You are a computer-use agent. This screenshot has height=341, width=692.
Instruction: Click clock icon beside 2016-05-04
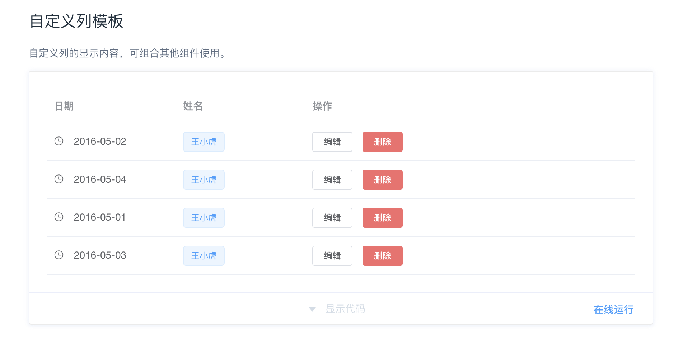click(x=59, y=179)
